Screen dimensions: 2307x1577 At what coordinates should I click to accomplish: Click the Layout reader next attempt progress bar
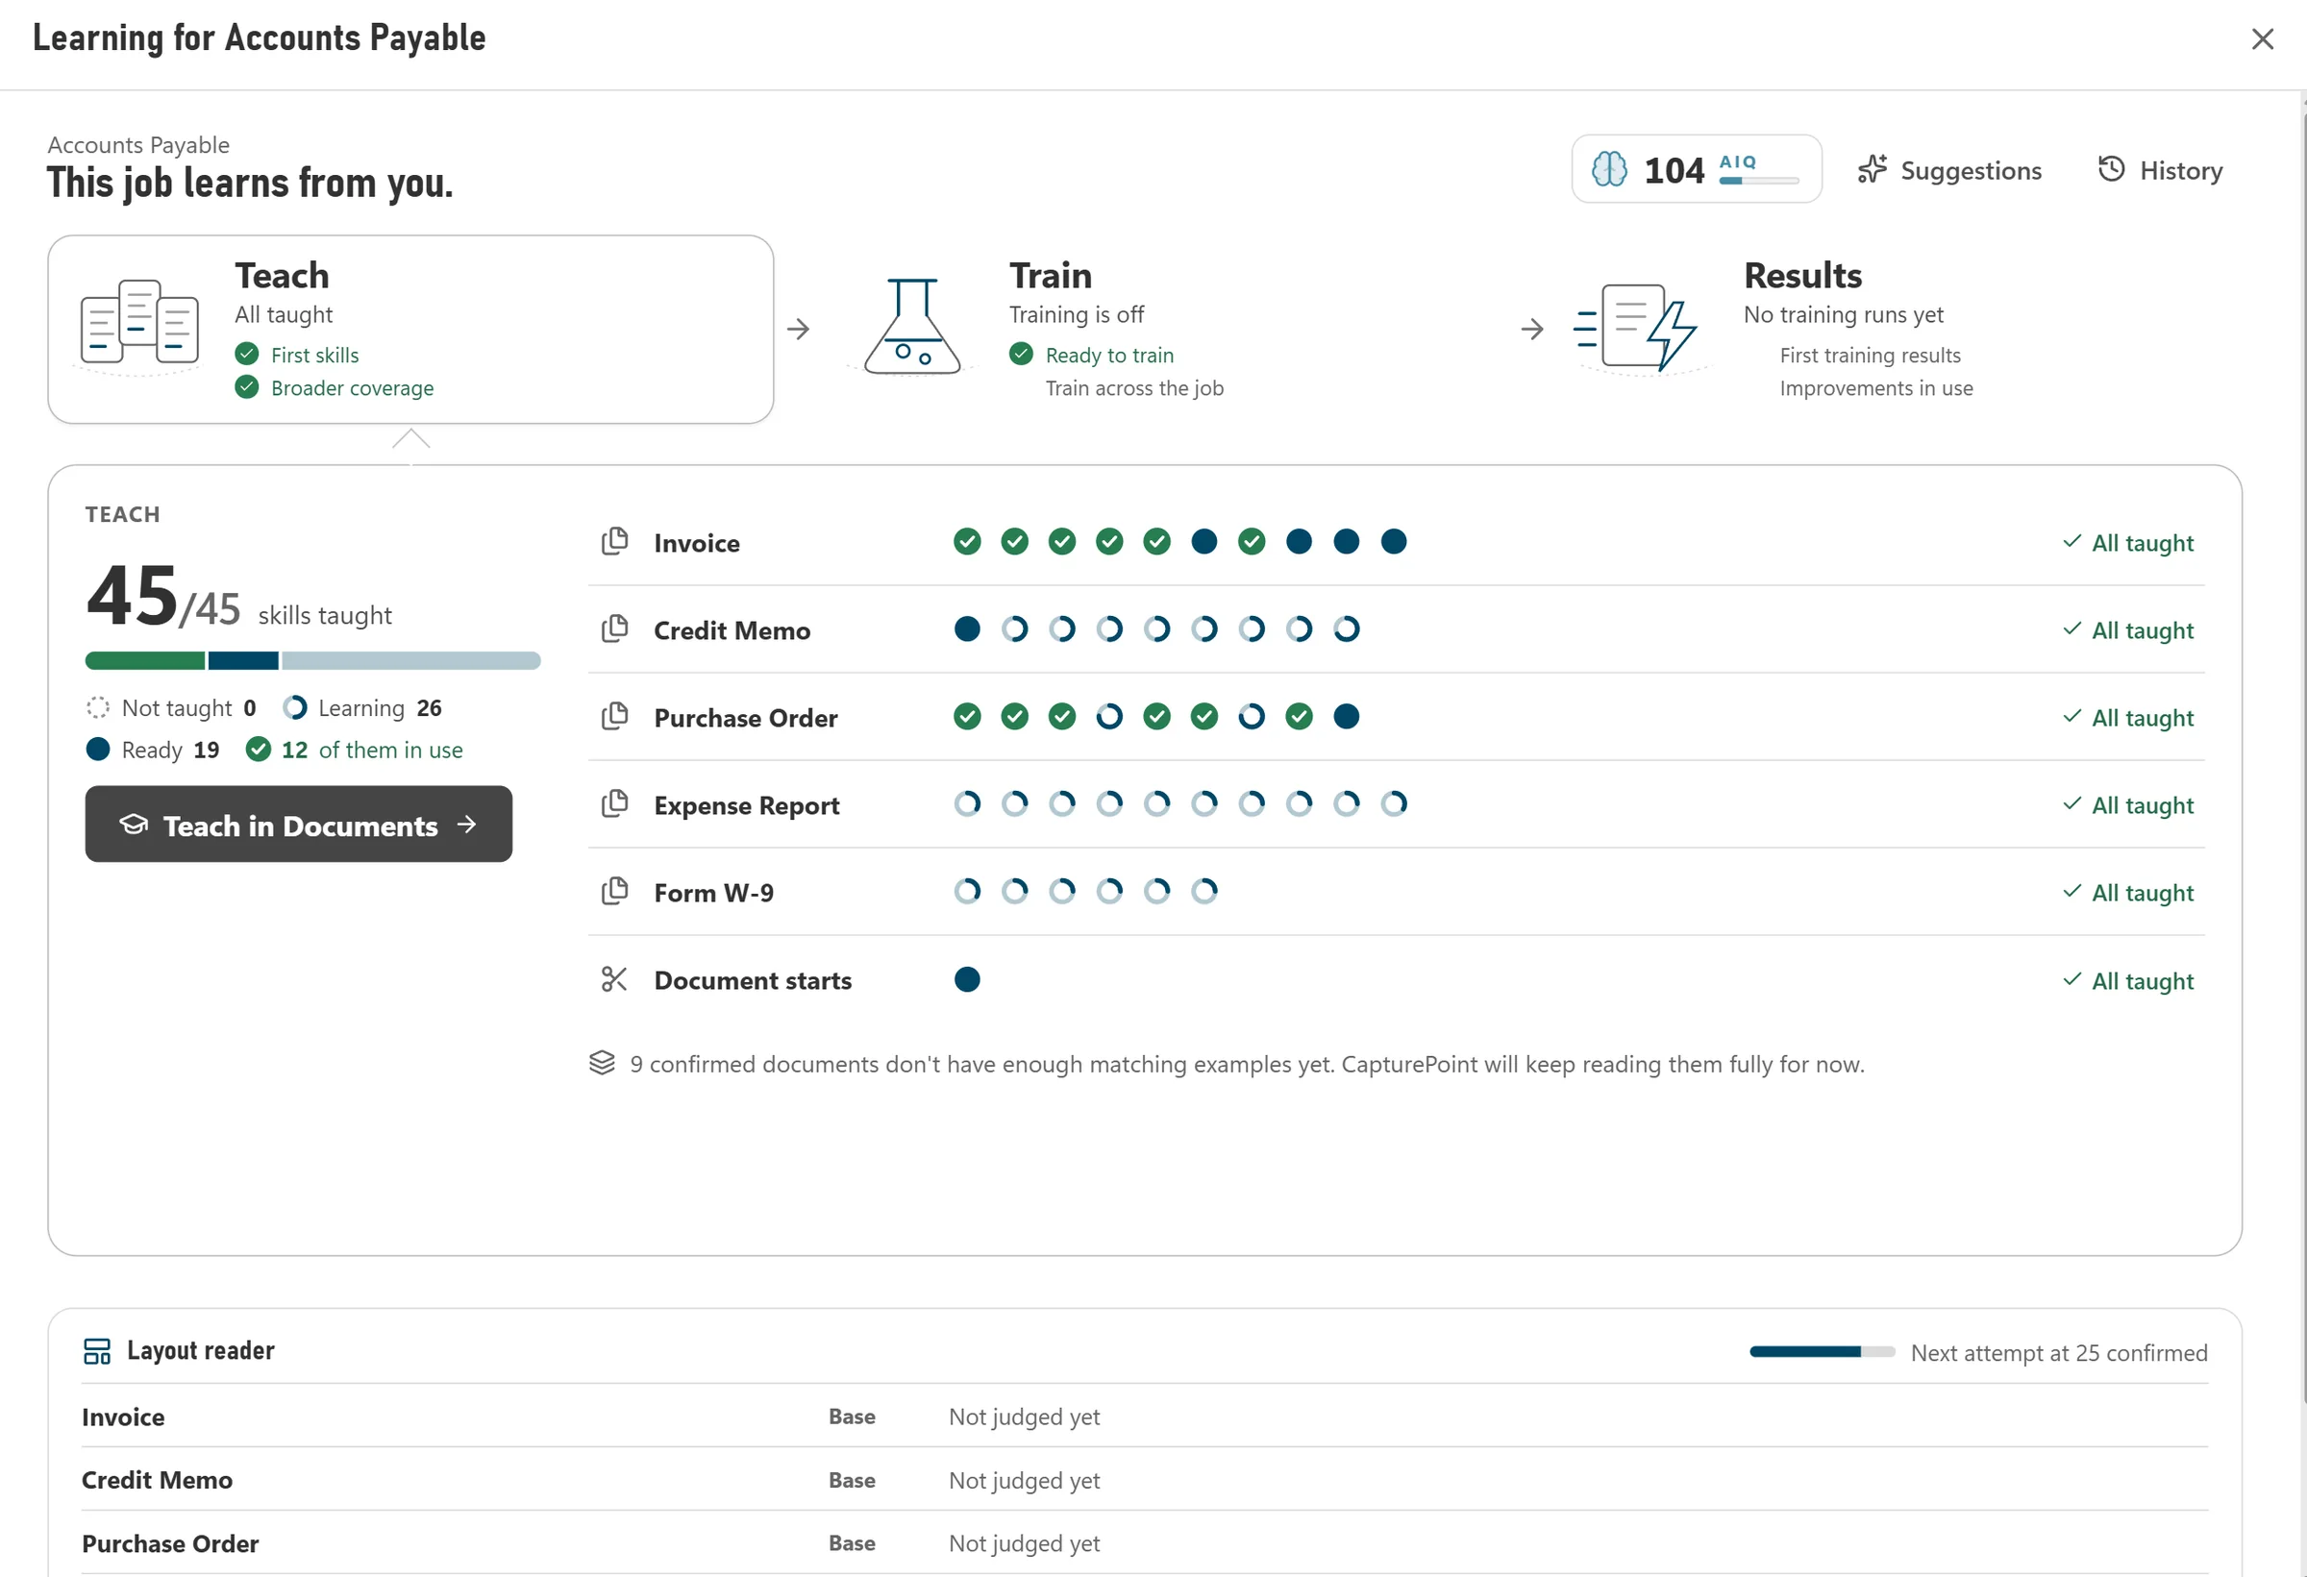[1822, 1352]
